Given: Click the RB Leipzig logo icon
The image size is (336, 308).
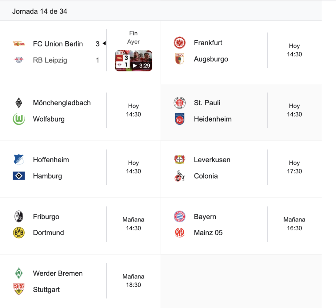Looking at the screenshot, I should click(x=19, y=60).
